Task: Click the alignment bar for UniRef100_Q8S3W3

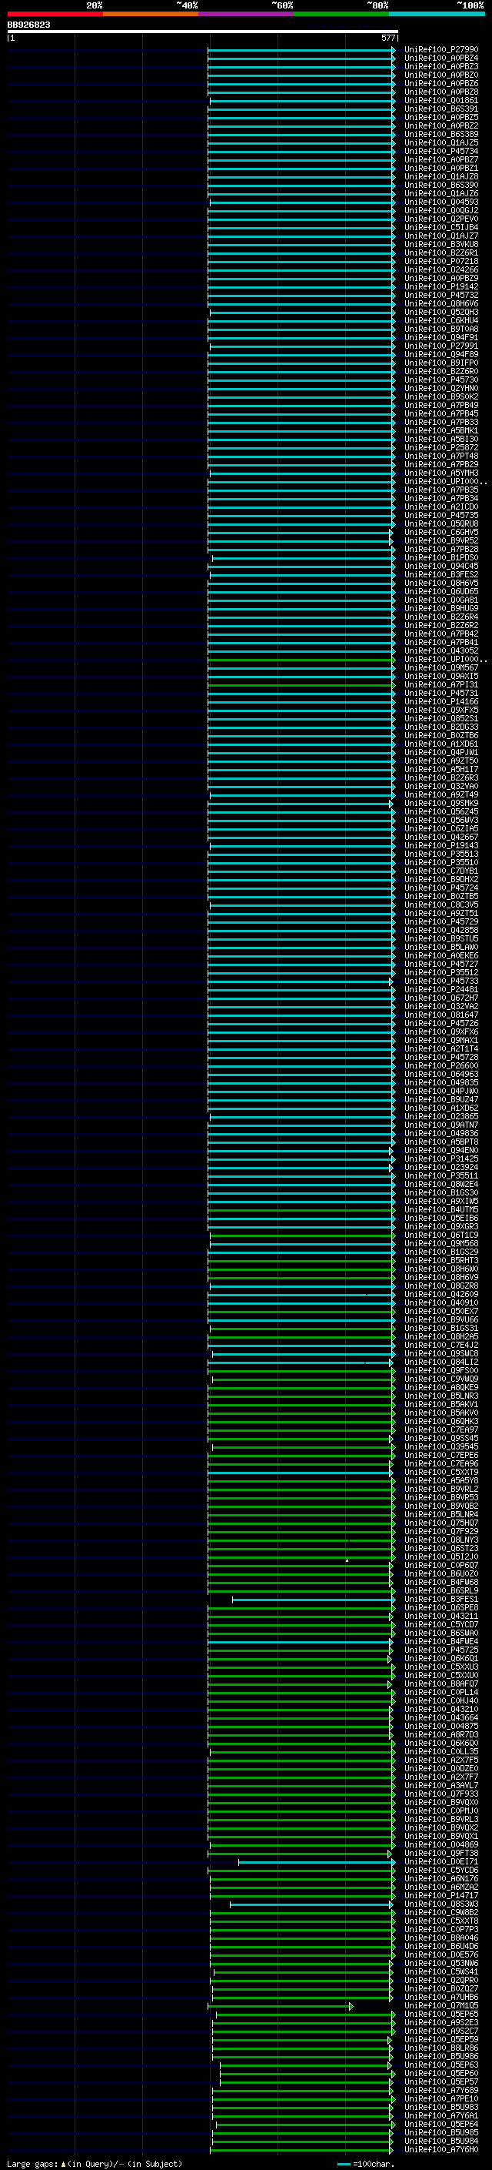Action: pos(311,1904)
